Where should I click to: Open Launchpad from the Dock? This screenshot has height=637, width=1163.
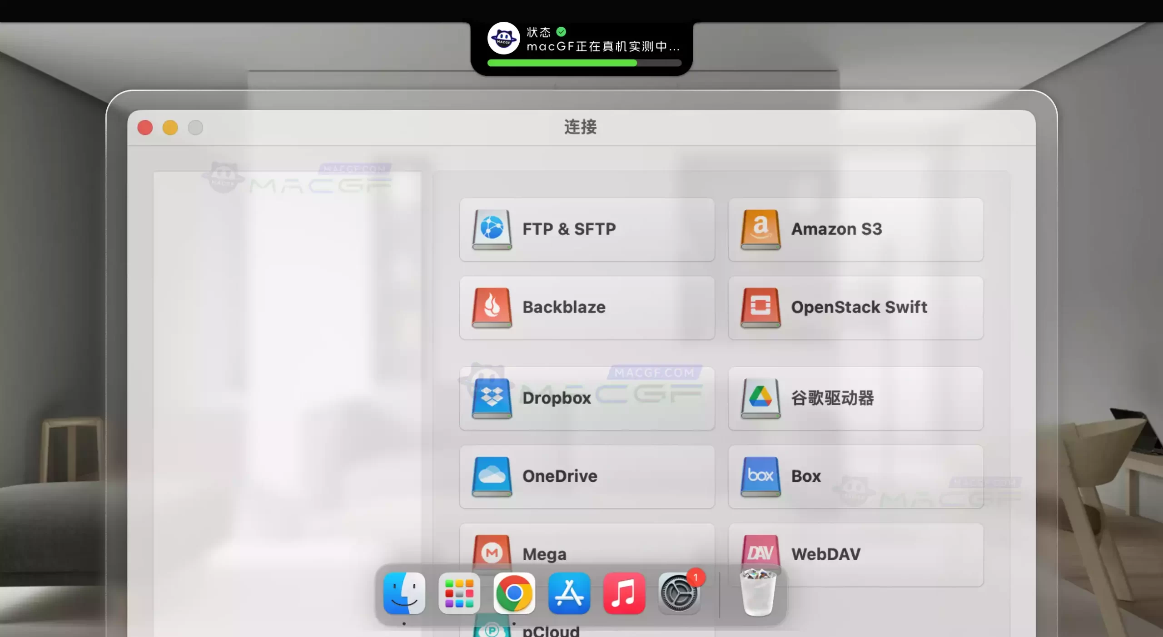tap(459, 594)
